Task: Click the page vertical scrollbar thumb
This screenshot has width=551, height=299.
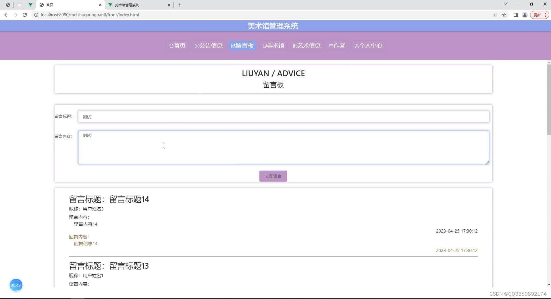Action: (x=549, y=100)
